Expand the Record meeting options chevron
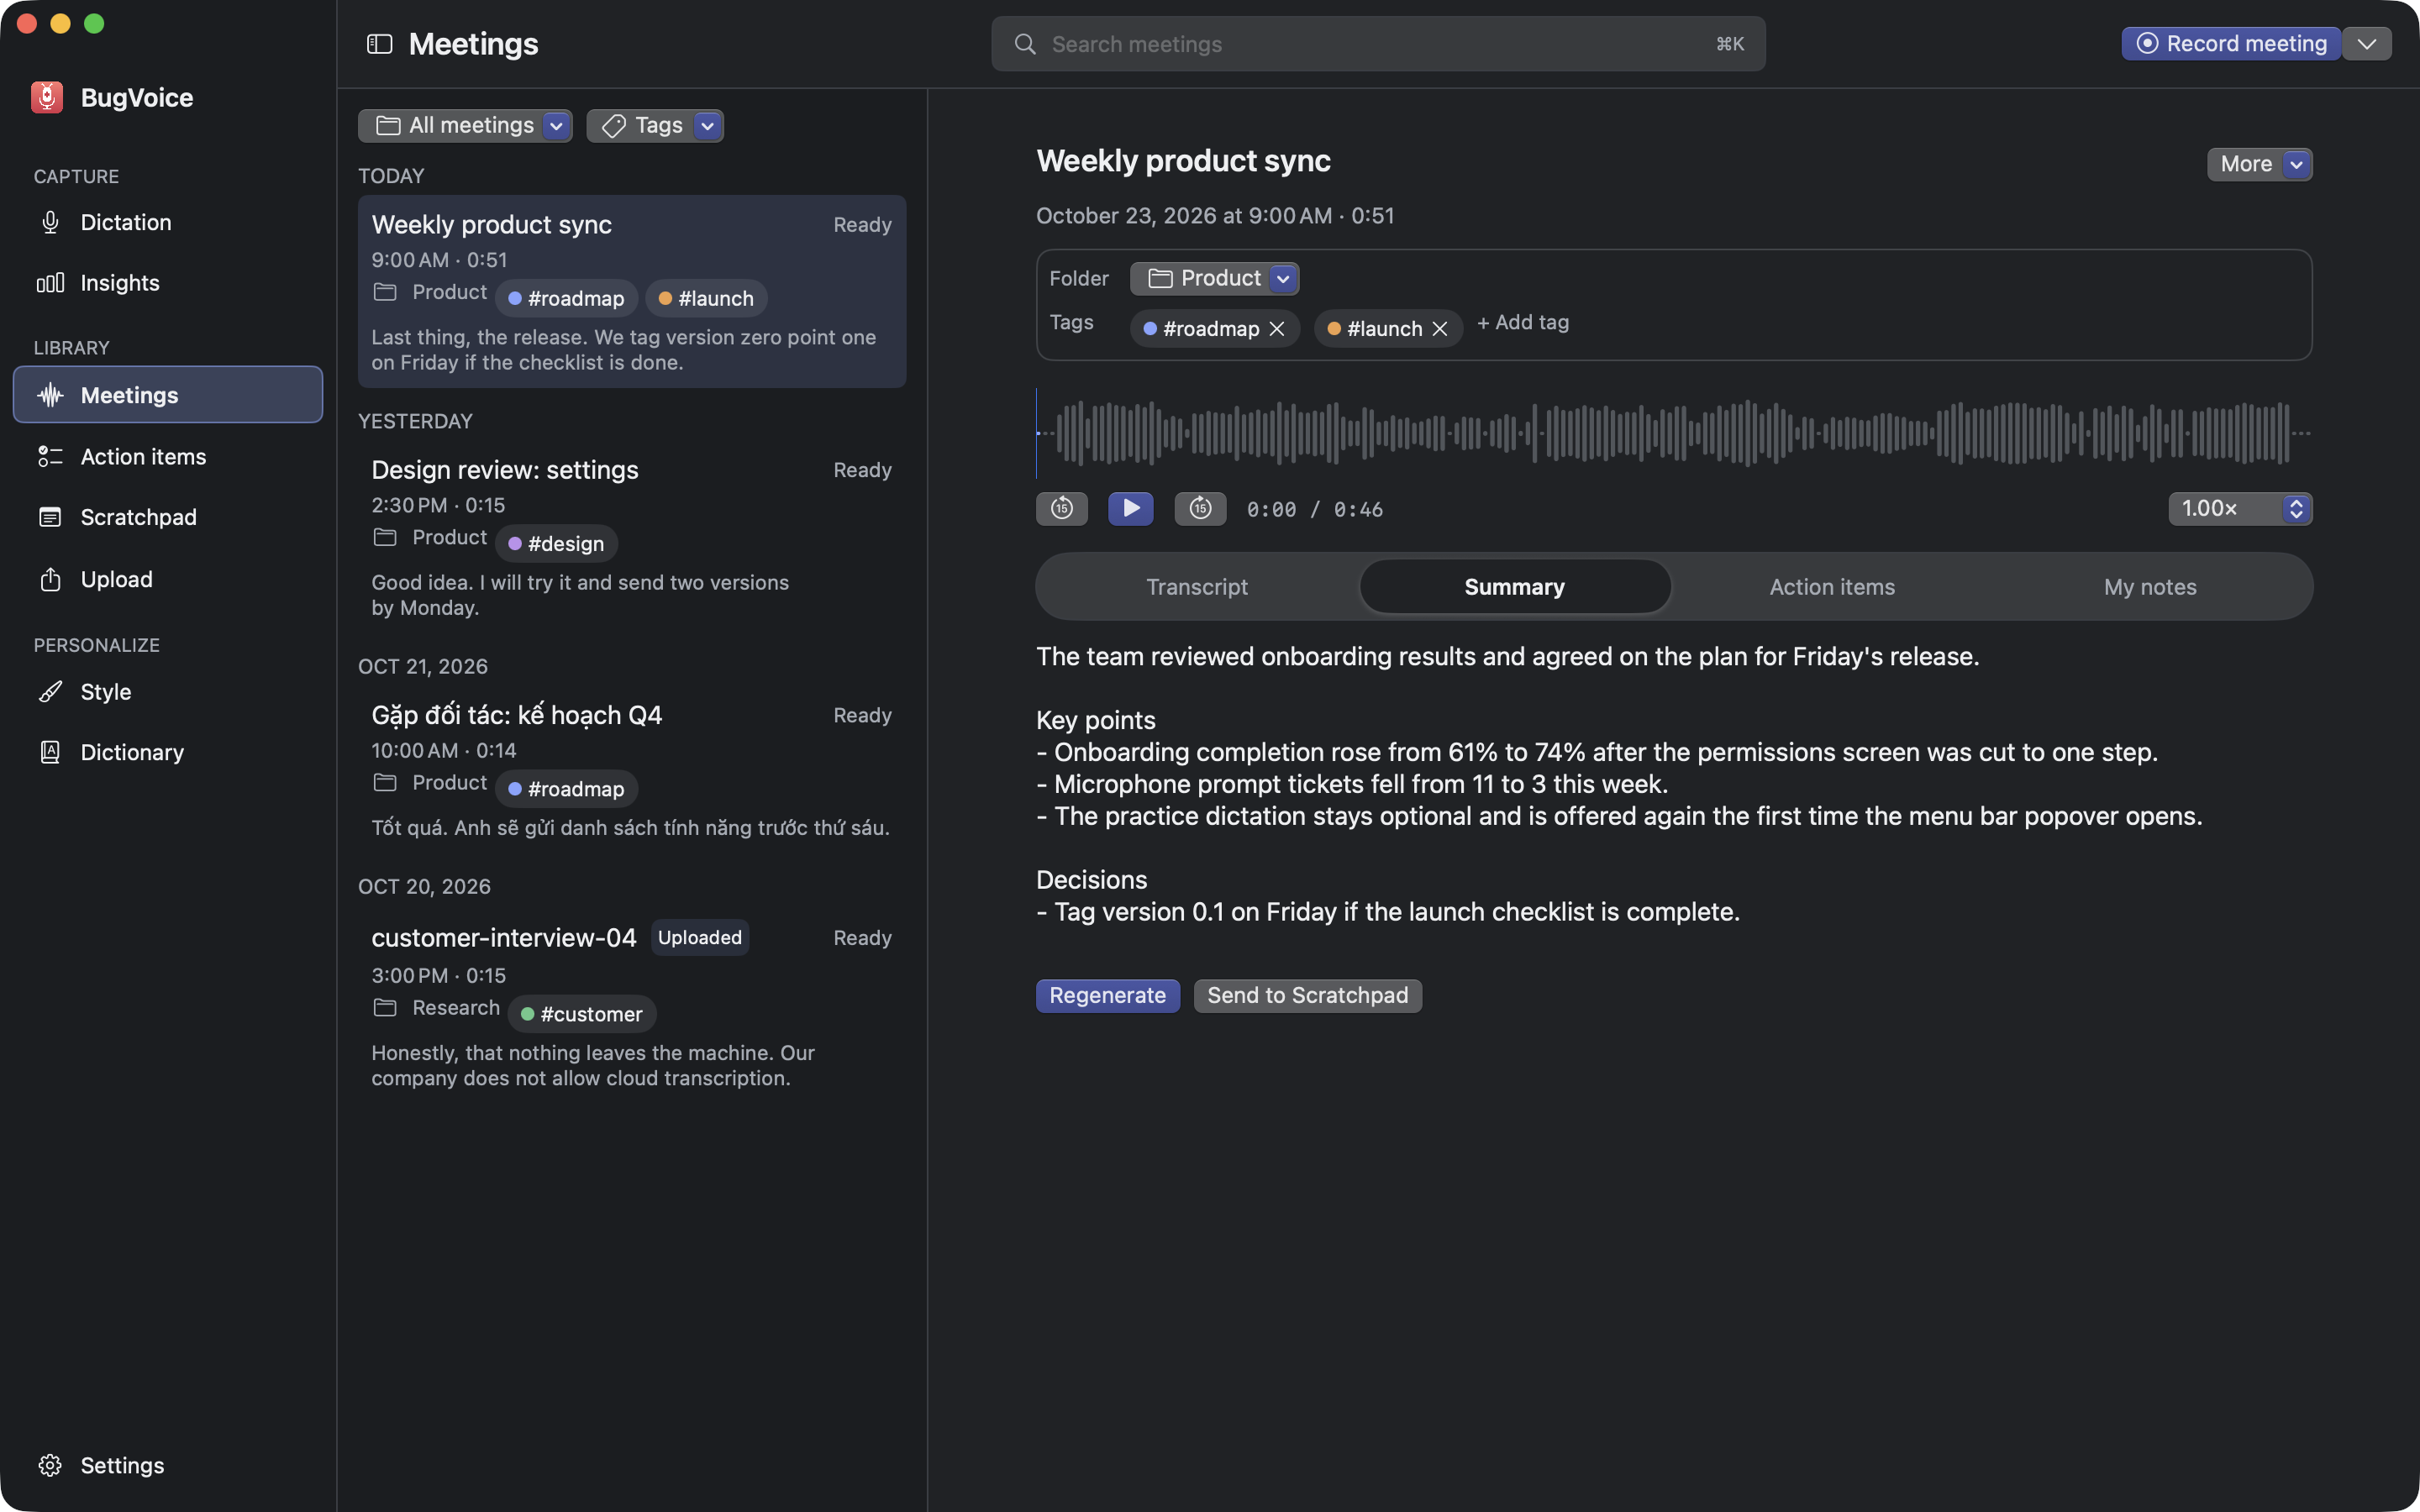Viewport: 2420px width, 1512px height. [x=2366, y=44]
